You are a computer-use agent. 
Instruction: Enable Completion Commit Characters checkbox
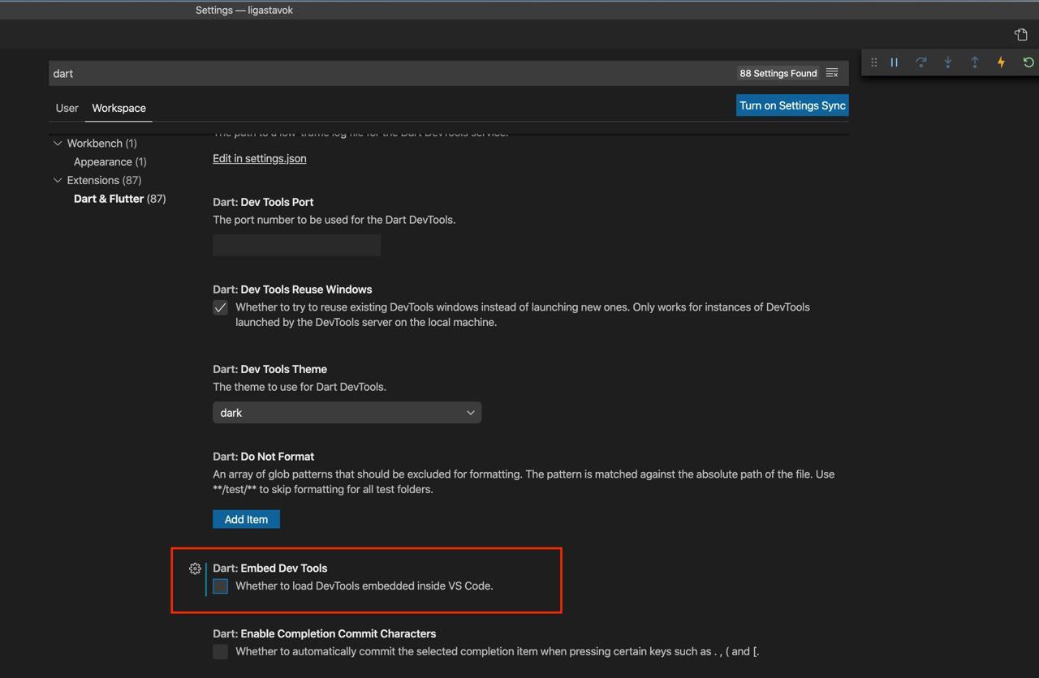pyautogui.click(x=220, y=652)
